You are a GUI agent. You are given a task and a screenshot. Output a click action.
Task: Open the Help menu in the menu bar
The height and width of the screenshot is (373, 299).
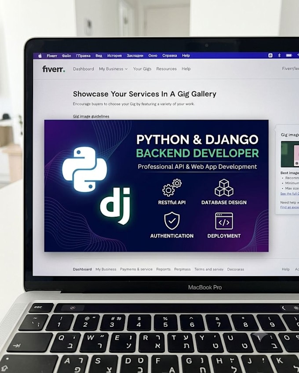point(186,55)
